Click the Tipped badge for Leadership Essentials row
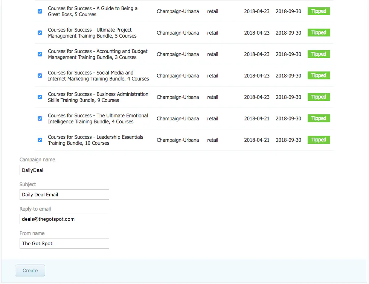369x284 pixels. tap(319, 140)
